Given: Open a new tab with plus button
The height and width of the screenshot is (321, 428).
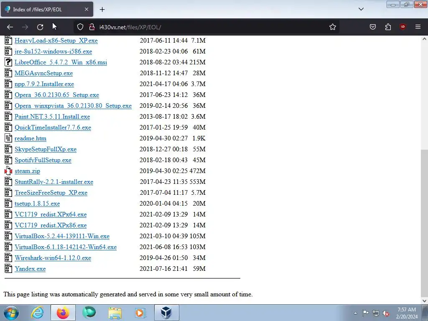Looking at the screenshot, I should tap(102, 10).
